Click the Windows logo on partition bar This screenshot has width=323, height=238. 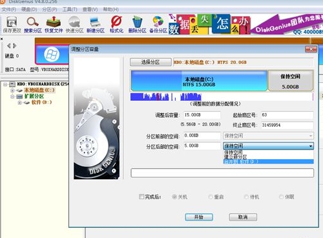(52, 54)
